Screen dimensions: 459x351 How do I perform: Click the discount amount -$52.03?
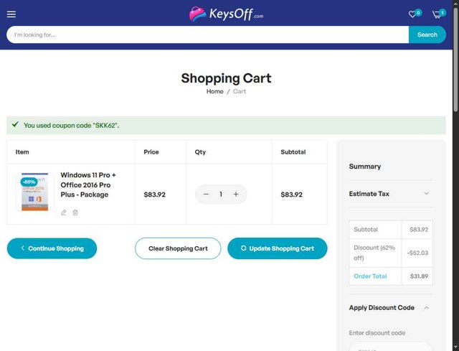pyautogui.click(x=417, y=253)
